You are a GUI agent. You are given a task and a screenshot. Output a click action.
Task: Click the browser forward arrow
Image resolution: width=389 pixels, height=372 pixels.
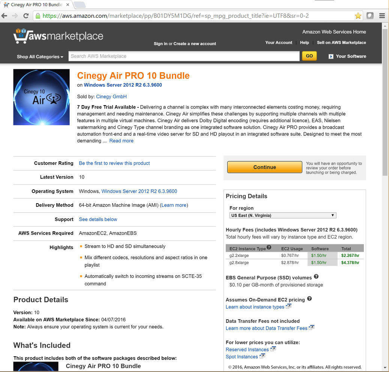(15, 16)
